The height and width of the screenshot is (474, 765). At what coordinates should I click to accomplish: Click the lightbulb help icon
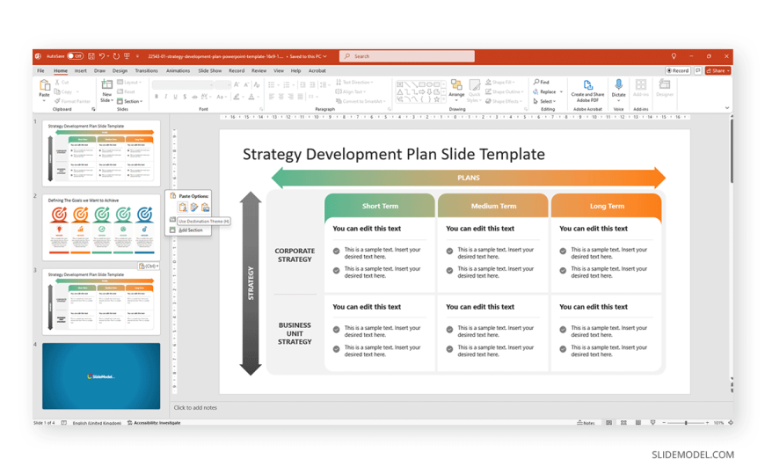pyautogui.click(x=674, y=56)
